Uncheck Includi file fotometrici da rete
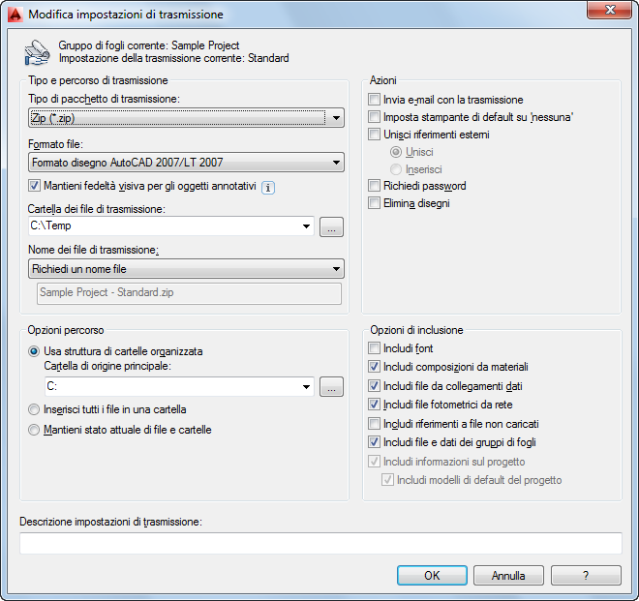Screen dimensions: 639x601 coord(375,405)
